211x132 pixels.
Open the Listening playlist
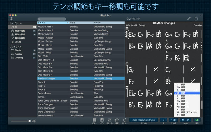[x=22, y=58]
